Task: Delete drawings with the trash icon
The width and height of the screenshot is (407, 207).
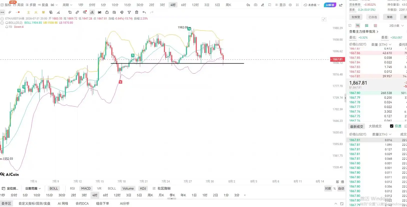Action: point(137,12)
